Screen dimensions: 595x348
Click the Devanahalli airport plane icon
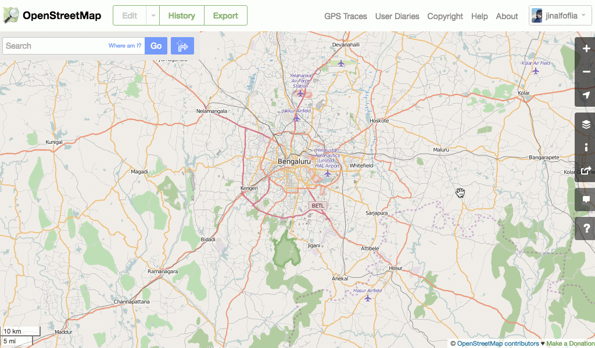pos(341,63)
